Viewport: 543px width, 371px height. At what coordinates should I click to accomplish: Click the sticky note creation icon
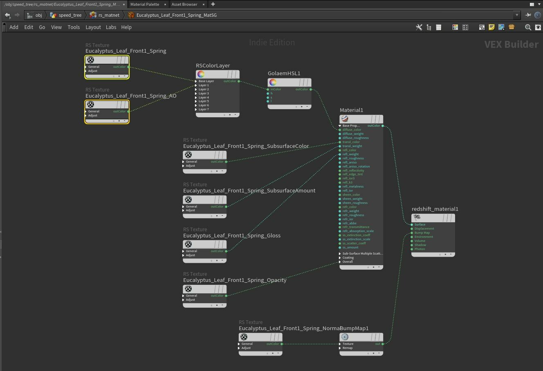(x=491, y=27)
